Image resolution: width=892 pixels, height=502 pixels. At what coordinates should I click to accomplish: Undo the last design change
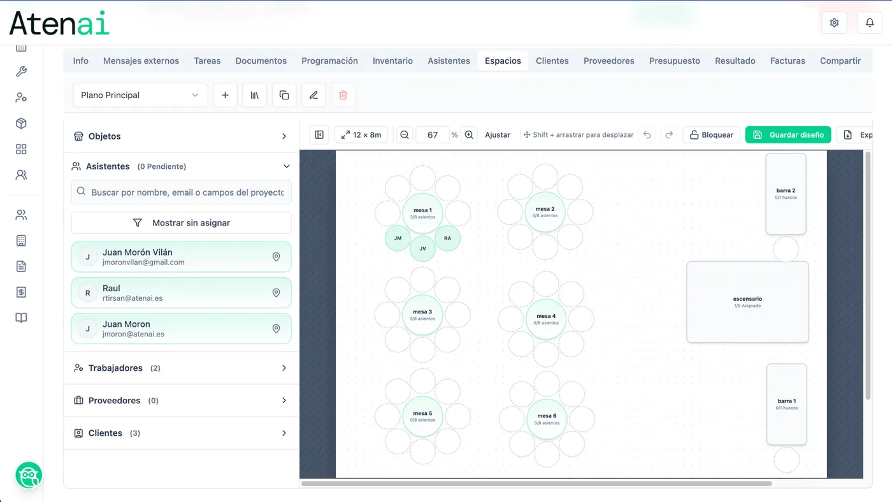pos(647,135)
